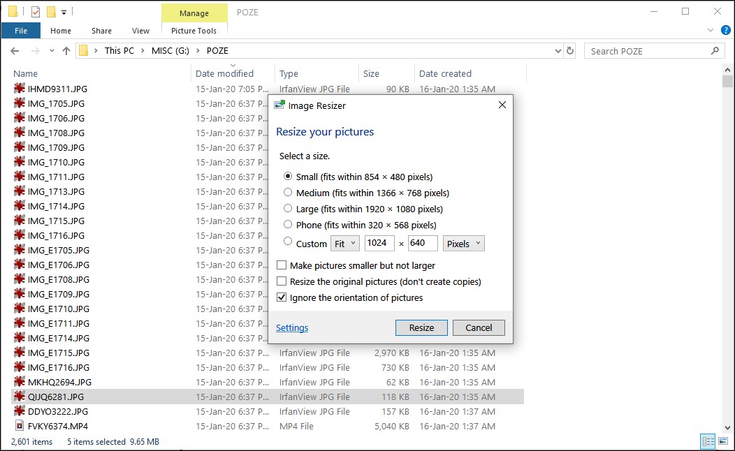Enable Make pictures smaller but not larger
The image size is (735, 451).
pos(282,265)
